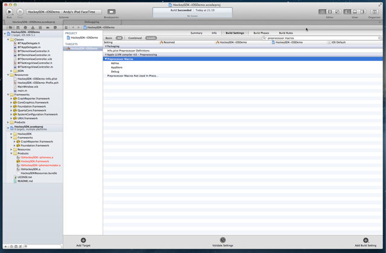The image size is (386, 253).
Task: Select the Standard editor button
Action: [x=322, y=11]
